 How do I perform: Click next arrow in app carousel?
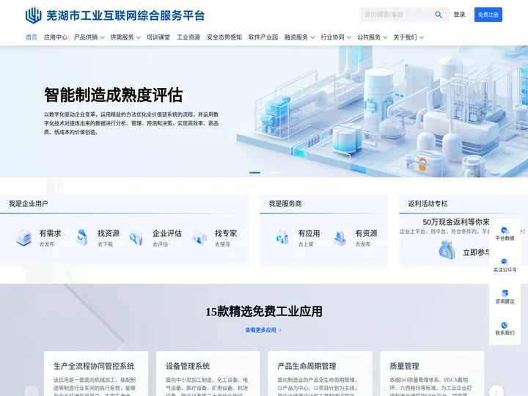(x=496, y=392)
